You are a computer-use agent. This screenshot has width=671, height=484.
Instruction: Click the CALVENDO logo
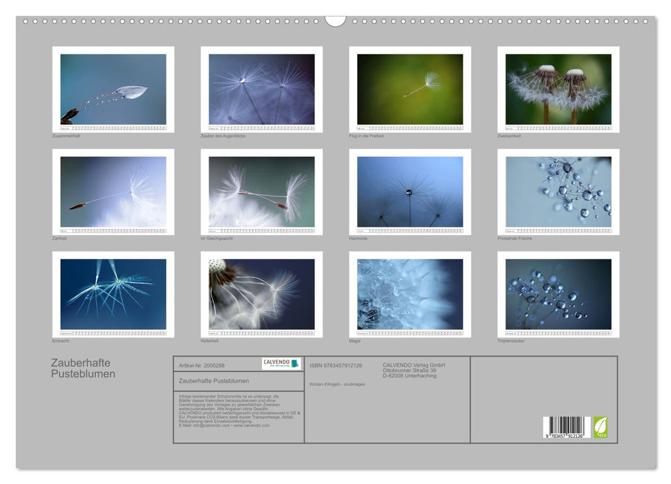click(281, 364)
